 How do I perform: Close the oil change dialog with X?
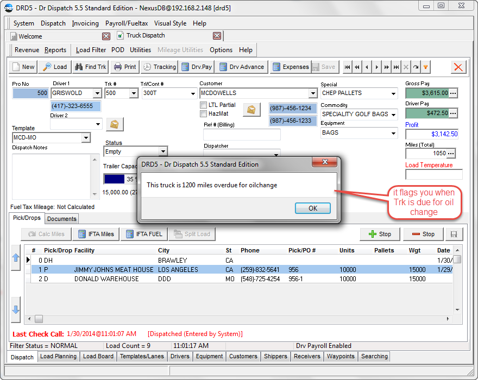click(325, 162)
